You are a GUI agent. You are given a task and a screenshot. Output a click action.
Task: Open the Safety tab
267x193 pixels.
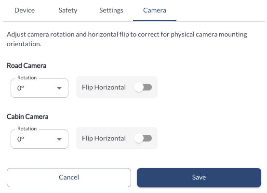pos(68,11)
